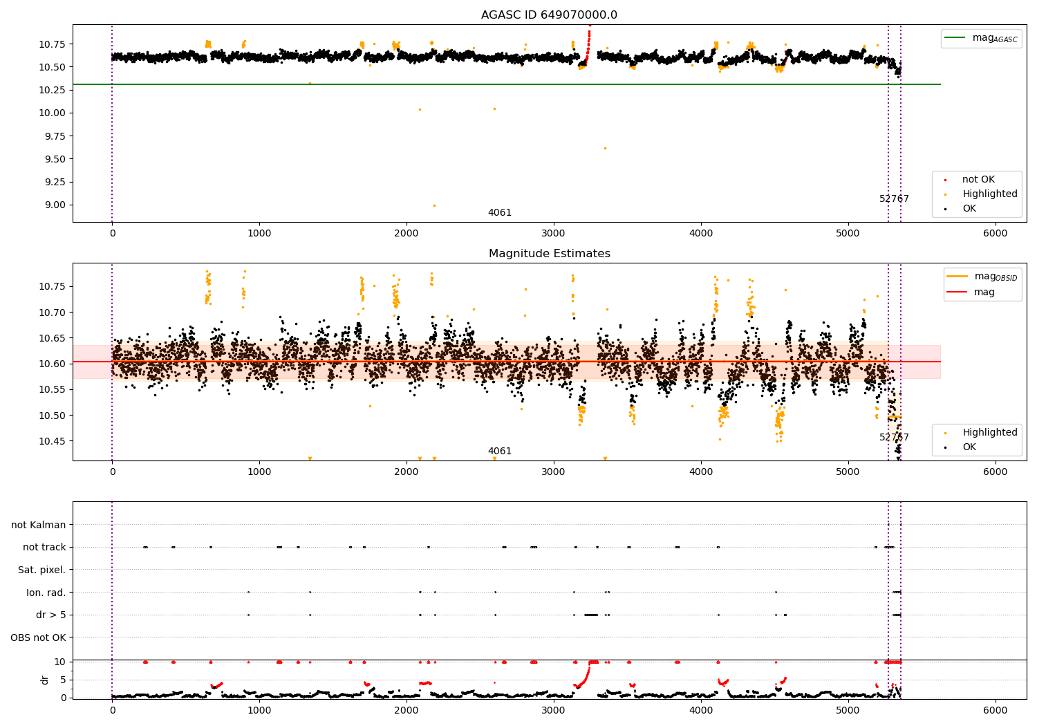
Task: Select the 'Magnitude Estimates' plot title
Action: [x=549, y=254]
